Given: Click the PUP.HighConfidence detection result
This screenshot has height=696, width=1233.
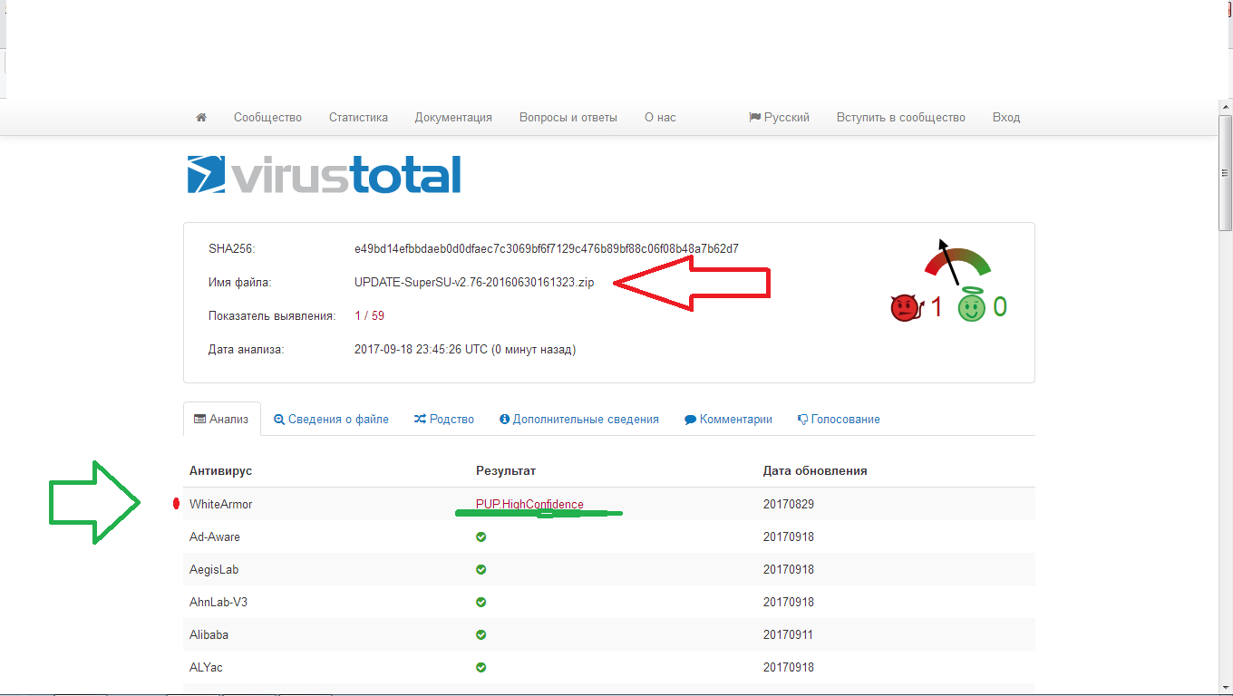Looking at the screenshot, I should (x=529, y=505).
